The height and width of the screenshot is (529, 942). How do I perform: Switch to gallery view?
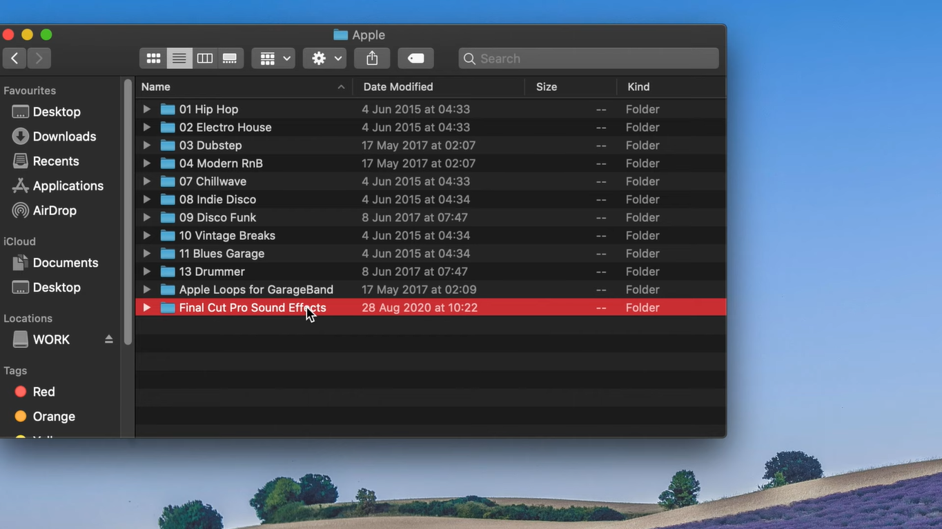230,58
